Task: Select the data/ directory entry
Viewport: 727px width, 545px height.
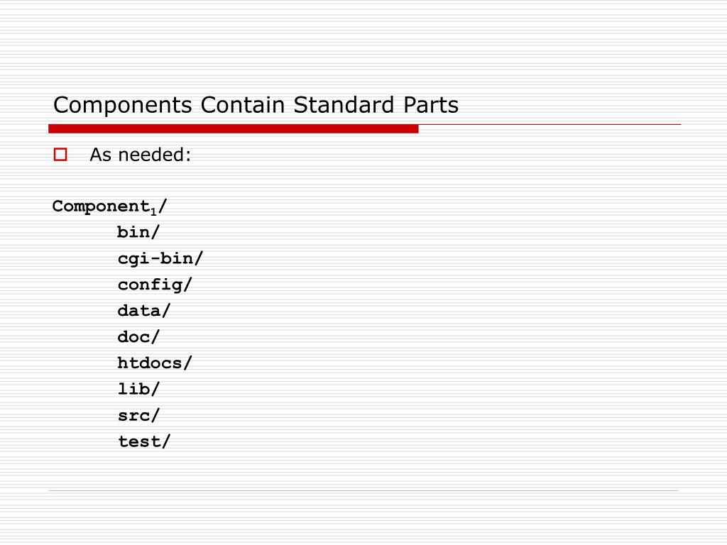Action: 144,311
